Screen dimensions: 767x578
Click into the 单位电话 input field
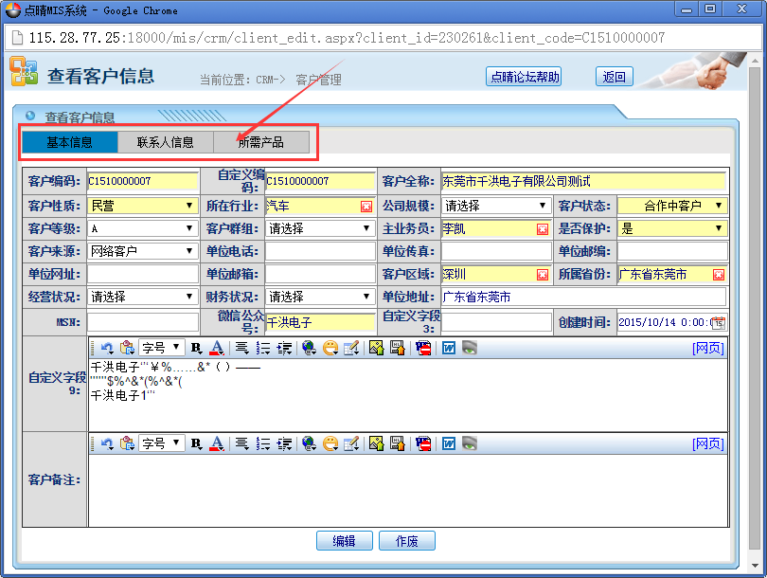(319, 251)
